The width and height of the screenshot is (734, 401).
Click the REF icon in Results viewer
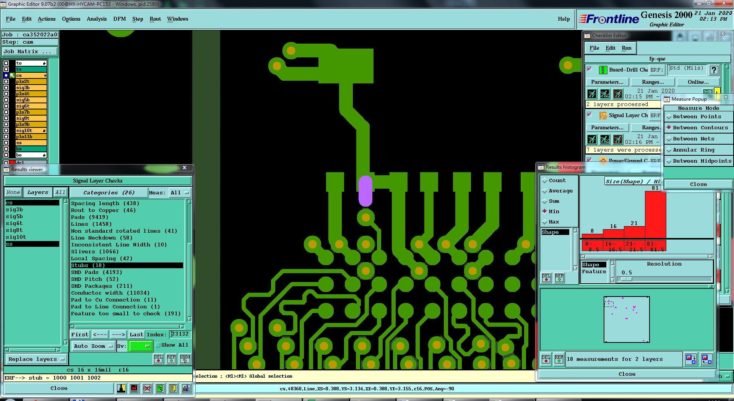171,359
